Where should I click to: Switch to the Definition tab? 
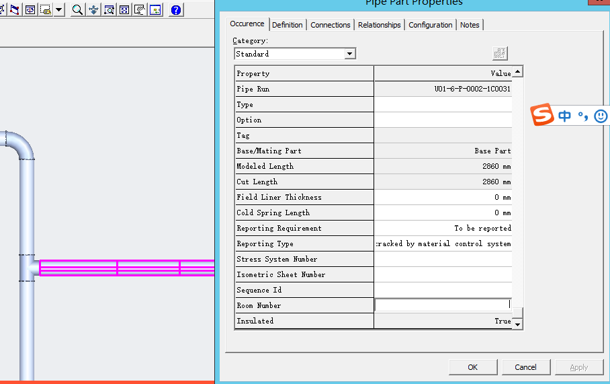point(287,25)
